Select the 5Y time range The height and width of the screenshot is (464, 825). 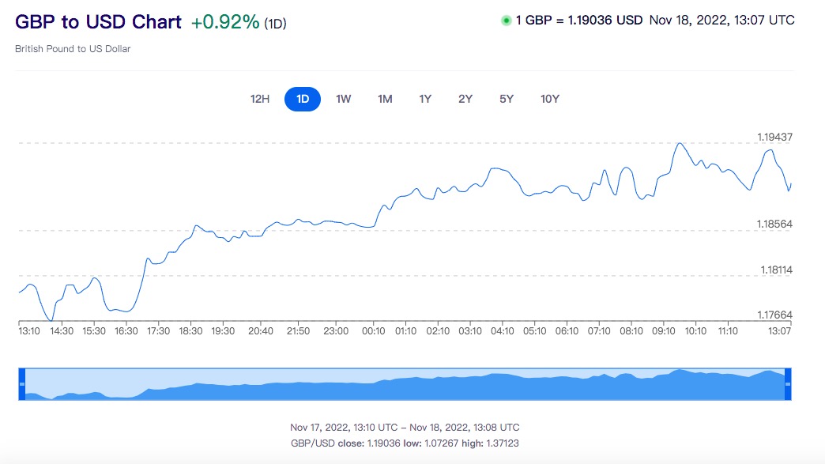(x=507, y=99)
